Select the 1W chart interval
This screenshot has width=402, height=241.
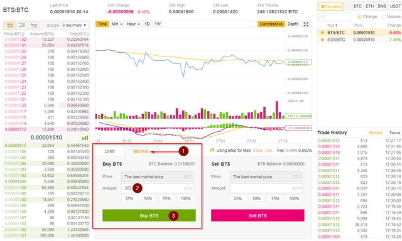pyautogui.click(x=158, y=24)
